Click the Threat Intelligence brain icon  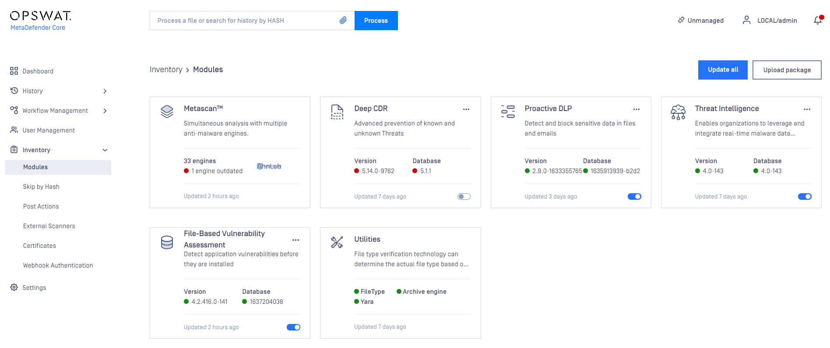click(x=678, y=112)
